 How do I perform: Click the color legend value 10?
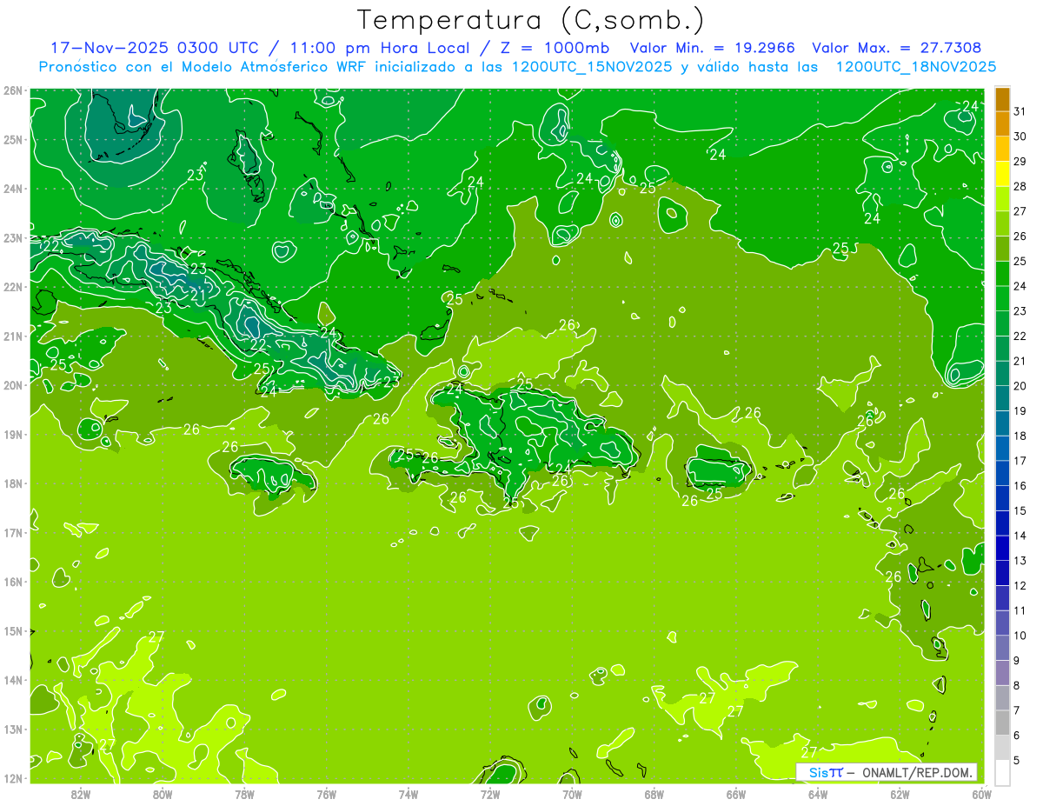(x=1020, y=636)
